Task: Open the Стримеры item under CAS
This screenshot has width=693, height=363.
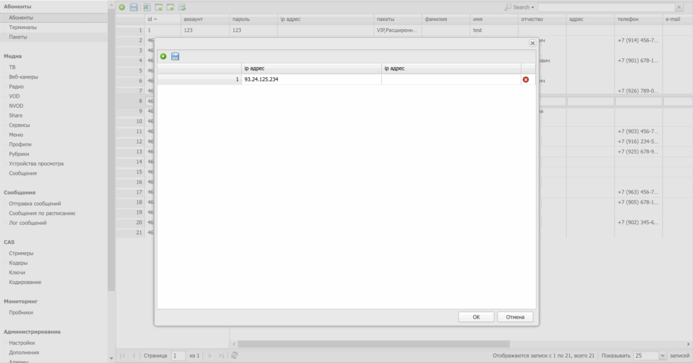Action: [21, 253]
